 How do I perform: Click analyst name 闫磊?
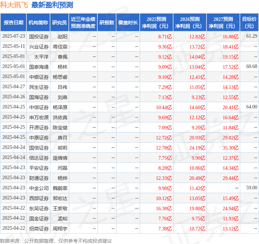pos(63,168)
